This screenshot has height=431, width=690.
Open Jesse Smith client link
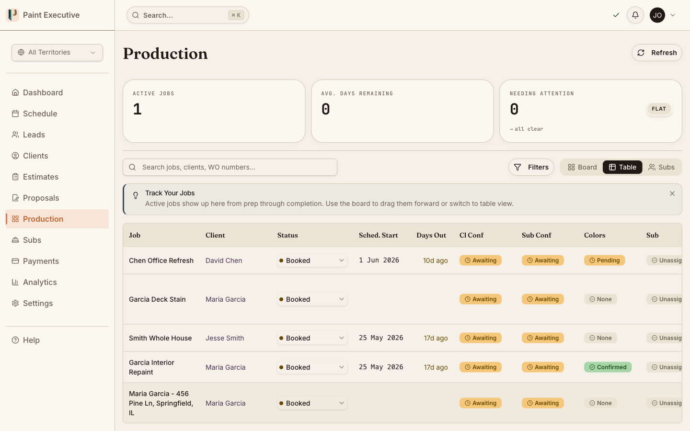pos(225,338)
